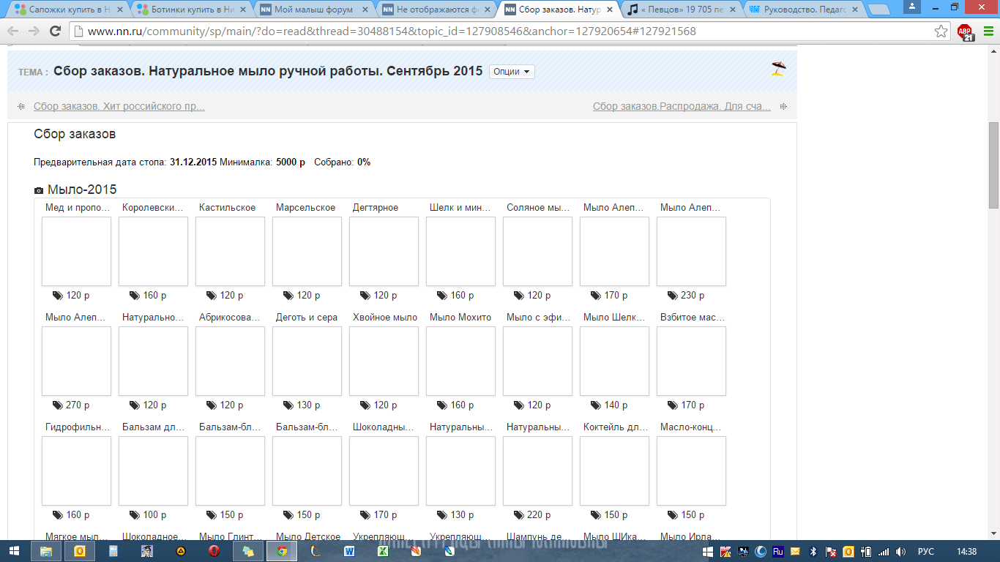Click the price tag icon for 270 р
The width and height of the screenshot is (1000, 562).
(57, 405)
